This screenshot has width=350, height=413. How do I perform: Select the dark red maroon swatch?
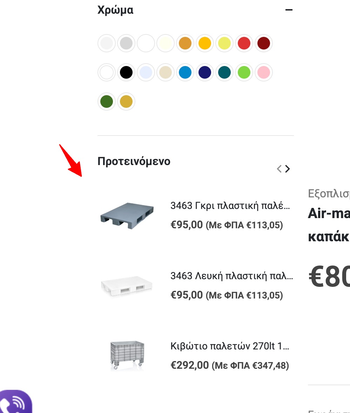tap(264, 44)
